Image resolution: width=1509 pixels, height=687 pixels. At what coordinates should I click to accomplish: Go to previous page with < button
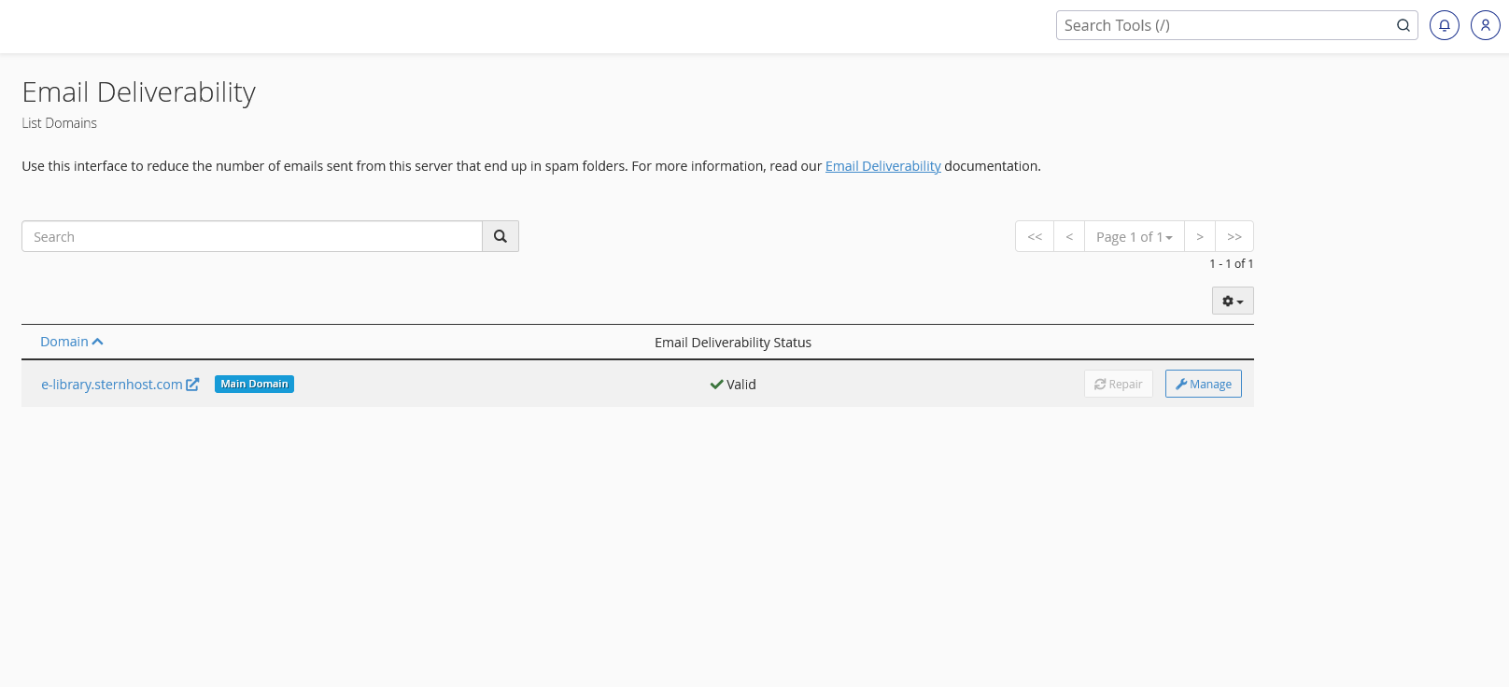[x=1069, y=237]
